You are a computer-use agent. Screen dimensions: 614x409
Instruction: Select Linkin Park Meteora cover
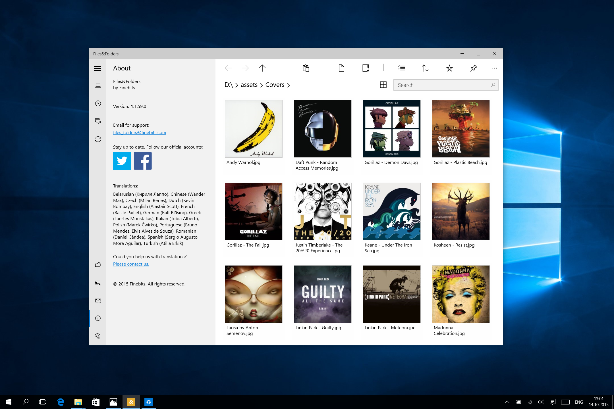392,294
